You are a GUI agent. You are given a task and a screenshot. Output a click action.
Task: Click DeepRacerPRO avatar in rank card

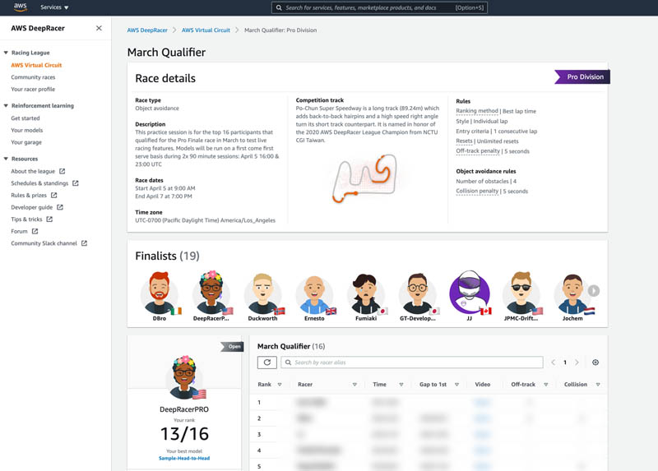point(183,377)
